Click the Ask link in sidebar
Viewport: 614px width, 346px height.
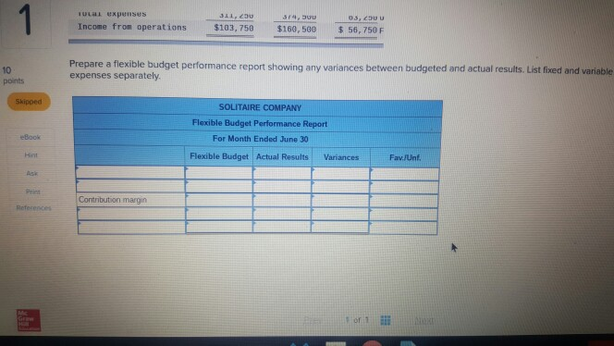point(32,173)
